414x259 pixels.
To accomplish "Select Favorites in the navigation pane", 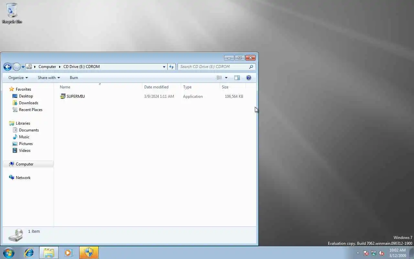I will tap(23, 89).
